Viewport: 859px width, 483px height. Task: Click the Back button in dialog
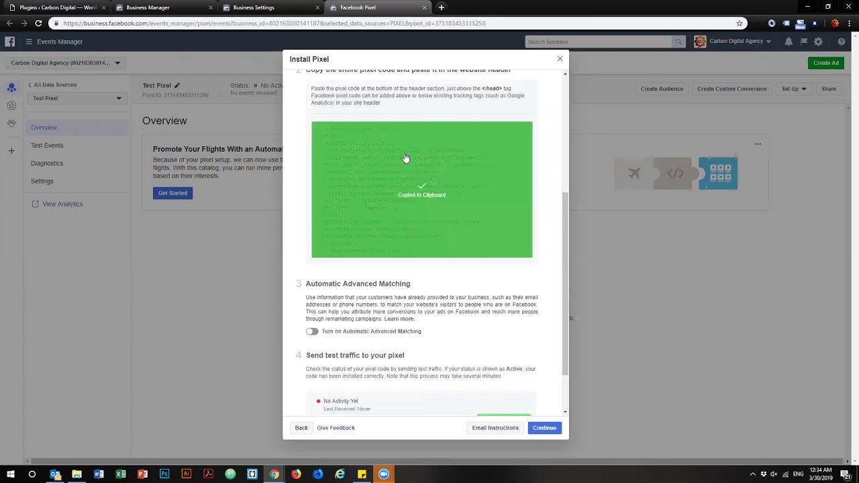pos(301,428)
